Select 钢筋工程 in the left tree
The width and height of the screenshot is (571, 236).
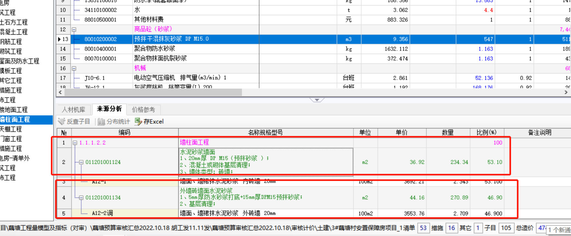(x=11, y=42)
